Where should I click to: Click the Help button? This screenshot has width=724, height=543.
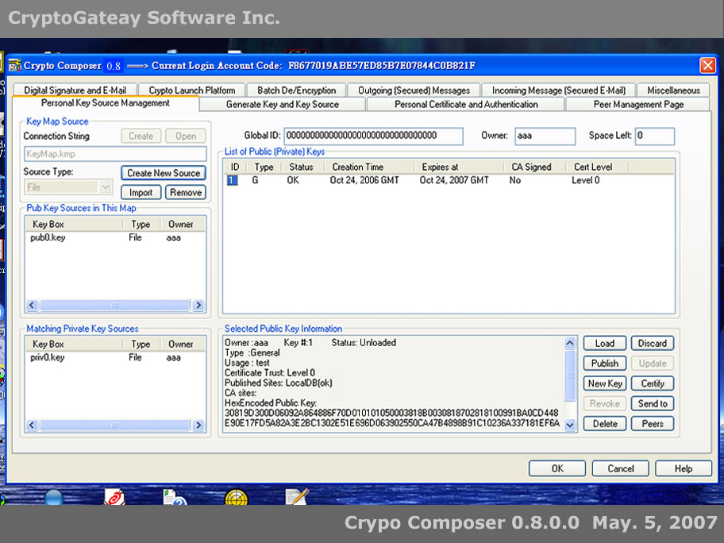684,468
